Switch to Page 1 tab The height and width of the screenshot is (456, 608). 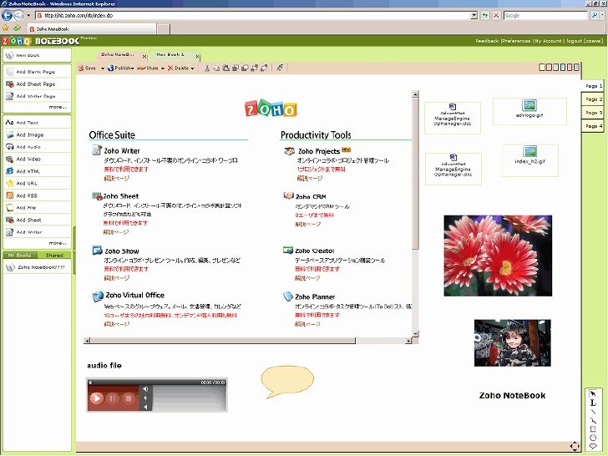coord(592,86)
